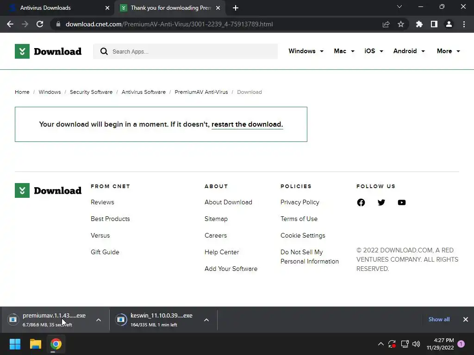Close the Antivirus Downloads tab

tap(107, 8)
